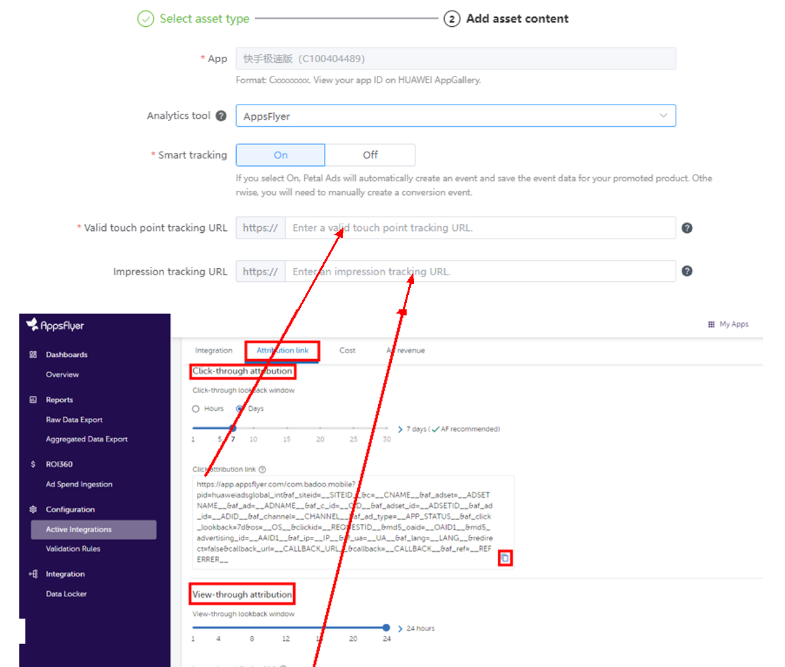
Task: Select the Hours radio button
Action: [x=196, y=408]
